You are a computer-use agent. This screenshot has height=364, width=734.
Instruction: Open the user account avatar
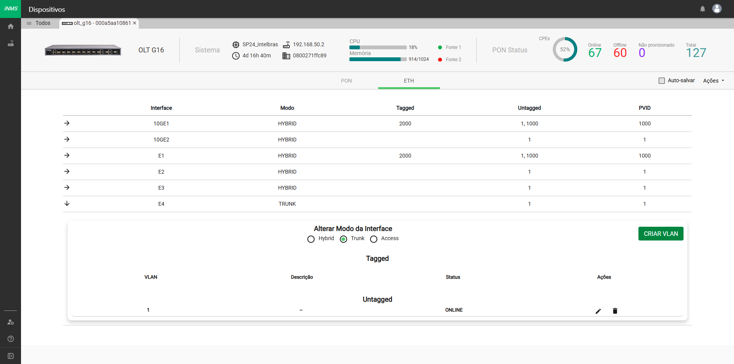717,8
